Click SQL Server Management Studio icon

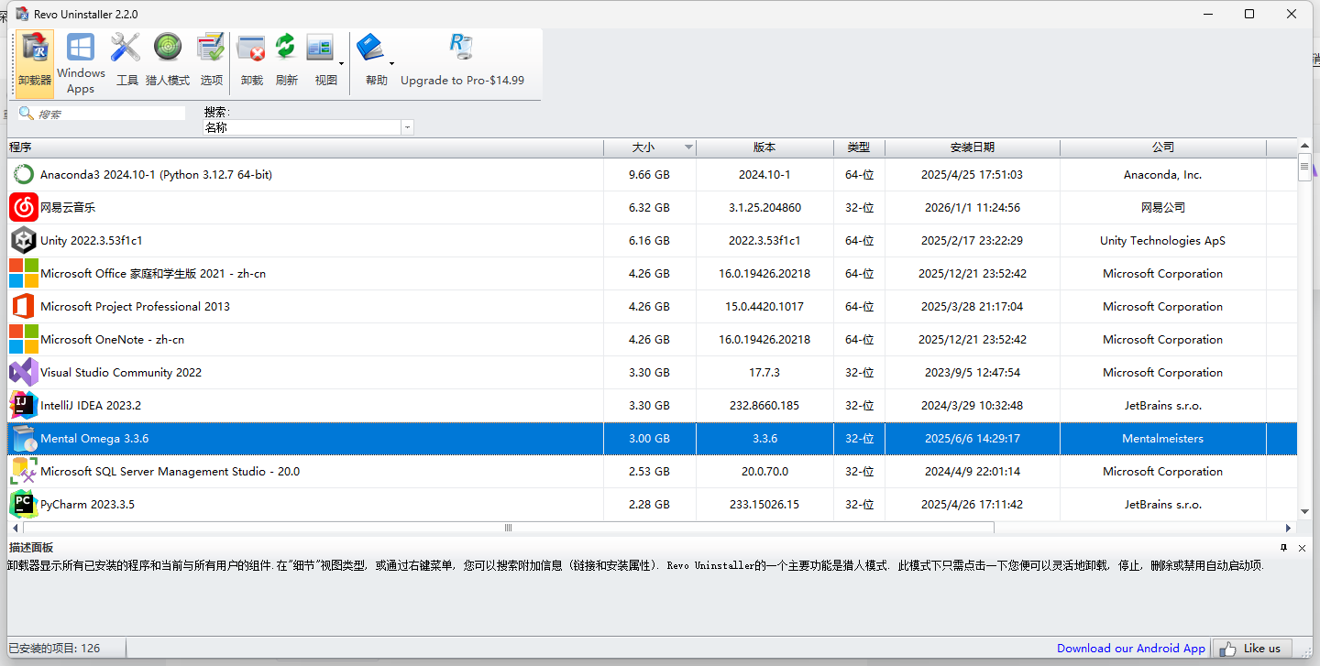click(x=24, y=471)
